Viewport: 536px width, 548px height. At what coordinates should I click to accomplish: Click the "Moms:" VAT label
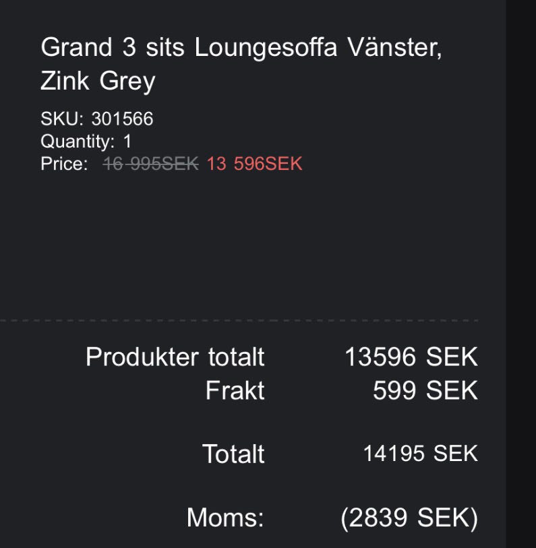[x=225, y=518]
